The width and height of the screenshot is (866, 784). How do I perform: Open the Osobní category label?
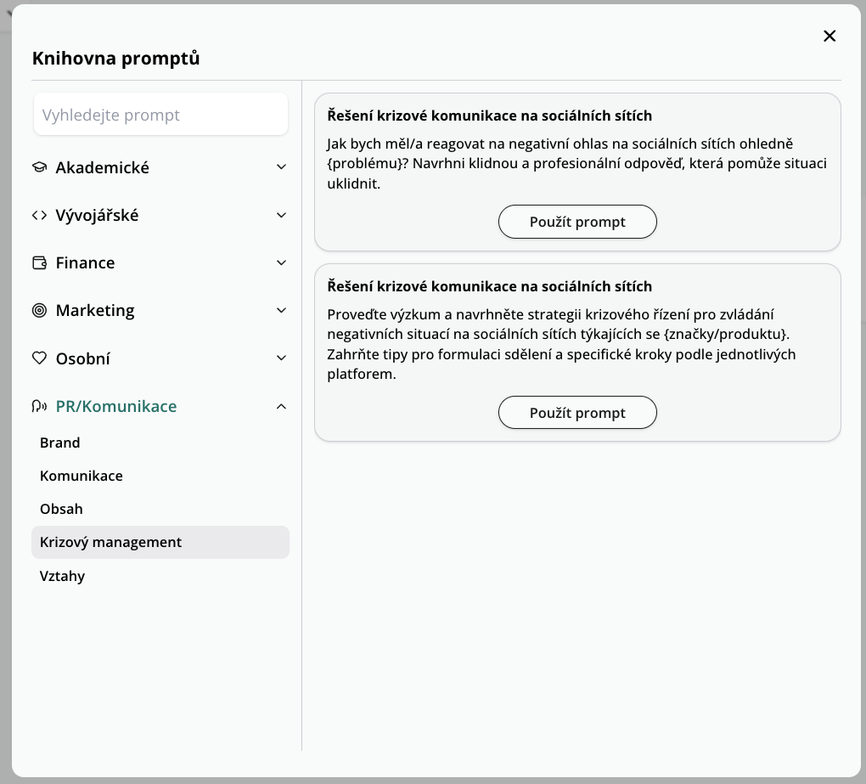(83, 358)
